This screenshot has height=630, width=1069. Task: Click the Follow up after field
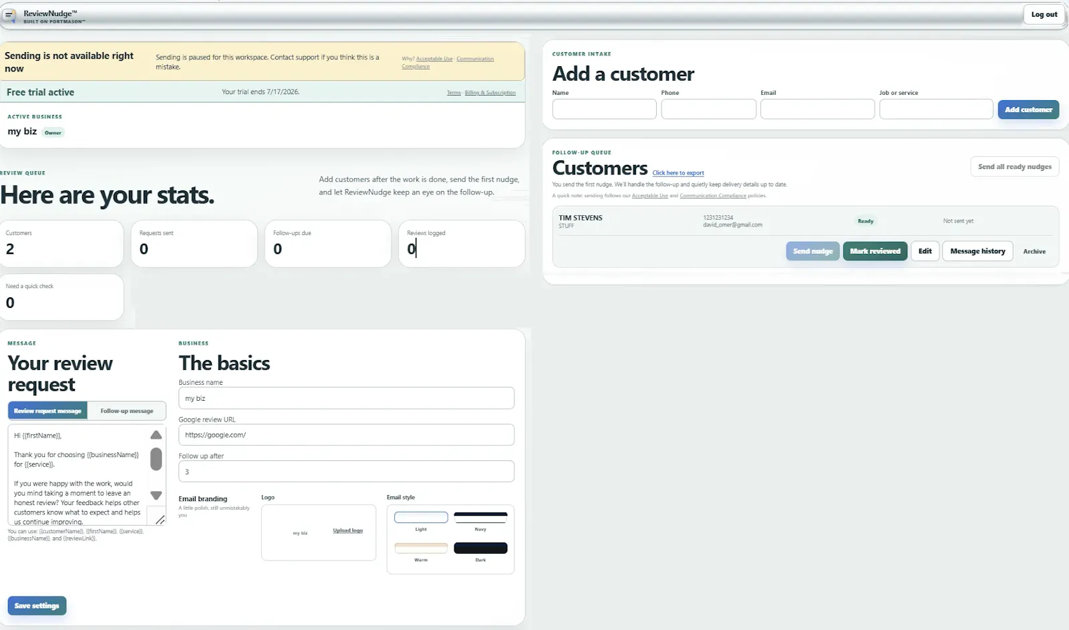[346, 472]
